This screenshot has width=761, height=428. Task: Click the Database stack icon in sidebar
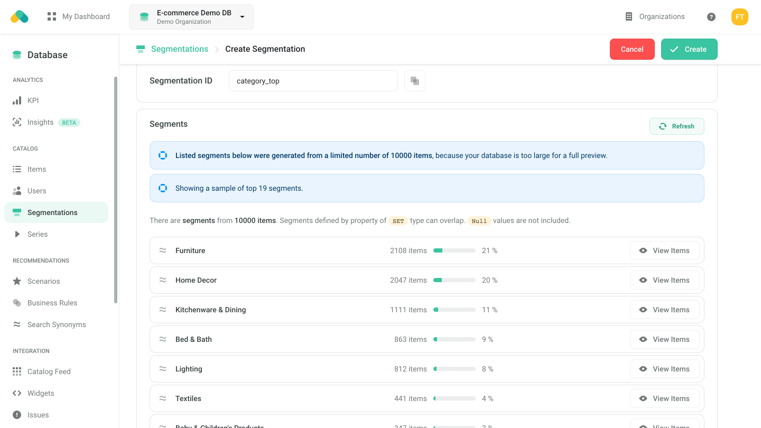[17, 55]
